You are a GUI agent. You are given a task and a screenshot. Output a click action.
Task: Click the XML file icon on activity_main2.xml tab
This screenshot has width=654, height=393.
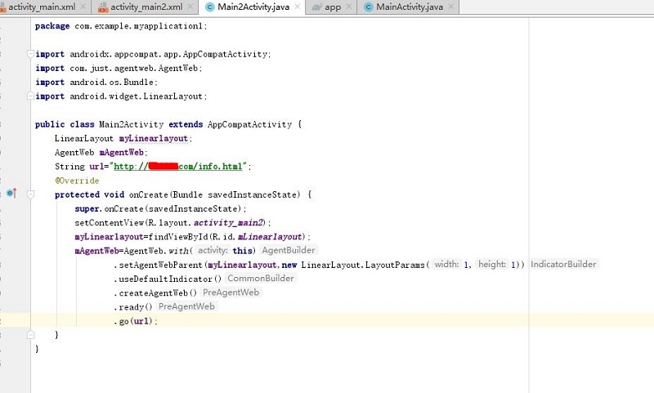pyautogui.click(x=103, y=7)
